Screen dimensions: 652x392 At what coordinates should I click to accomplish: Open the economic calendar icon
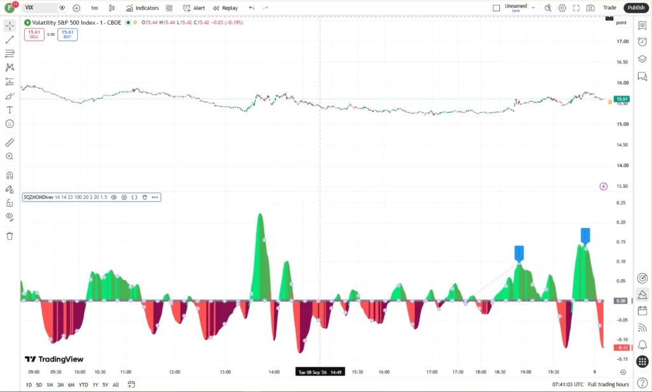tap(642, 311)
